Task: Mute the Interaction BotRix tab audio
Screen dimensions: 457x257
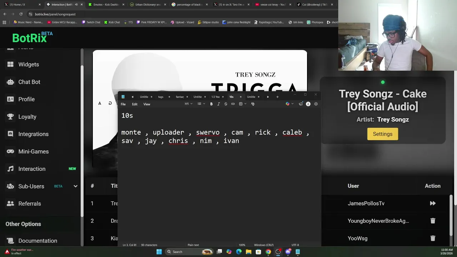Action: tap(76, 5)
